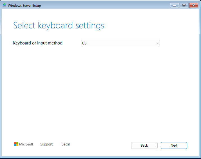Minimize the Windows Server Setup window

(175, 5)
